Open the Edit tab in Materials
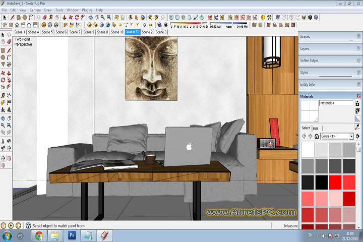The image size is (363, 242). tap(316, 128)
